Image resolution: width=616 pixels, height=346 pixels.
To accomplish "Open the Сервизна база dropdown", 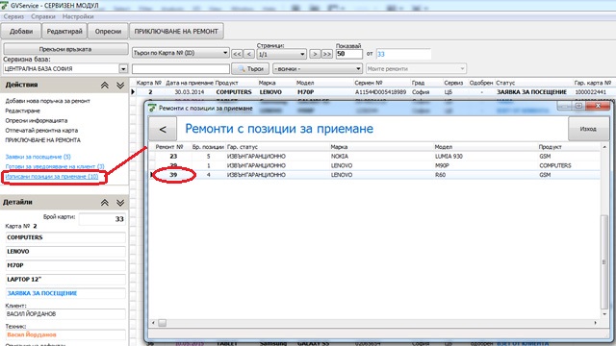I will click(x=123, y=68).
